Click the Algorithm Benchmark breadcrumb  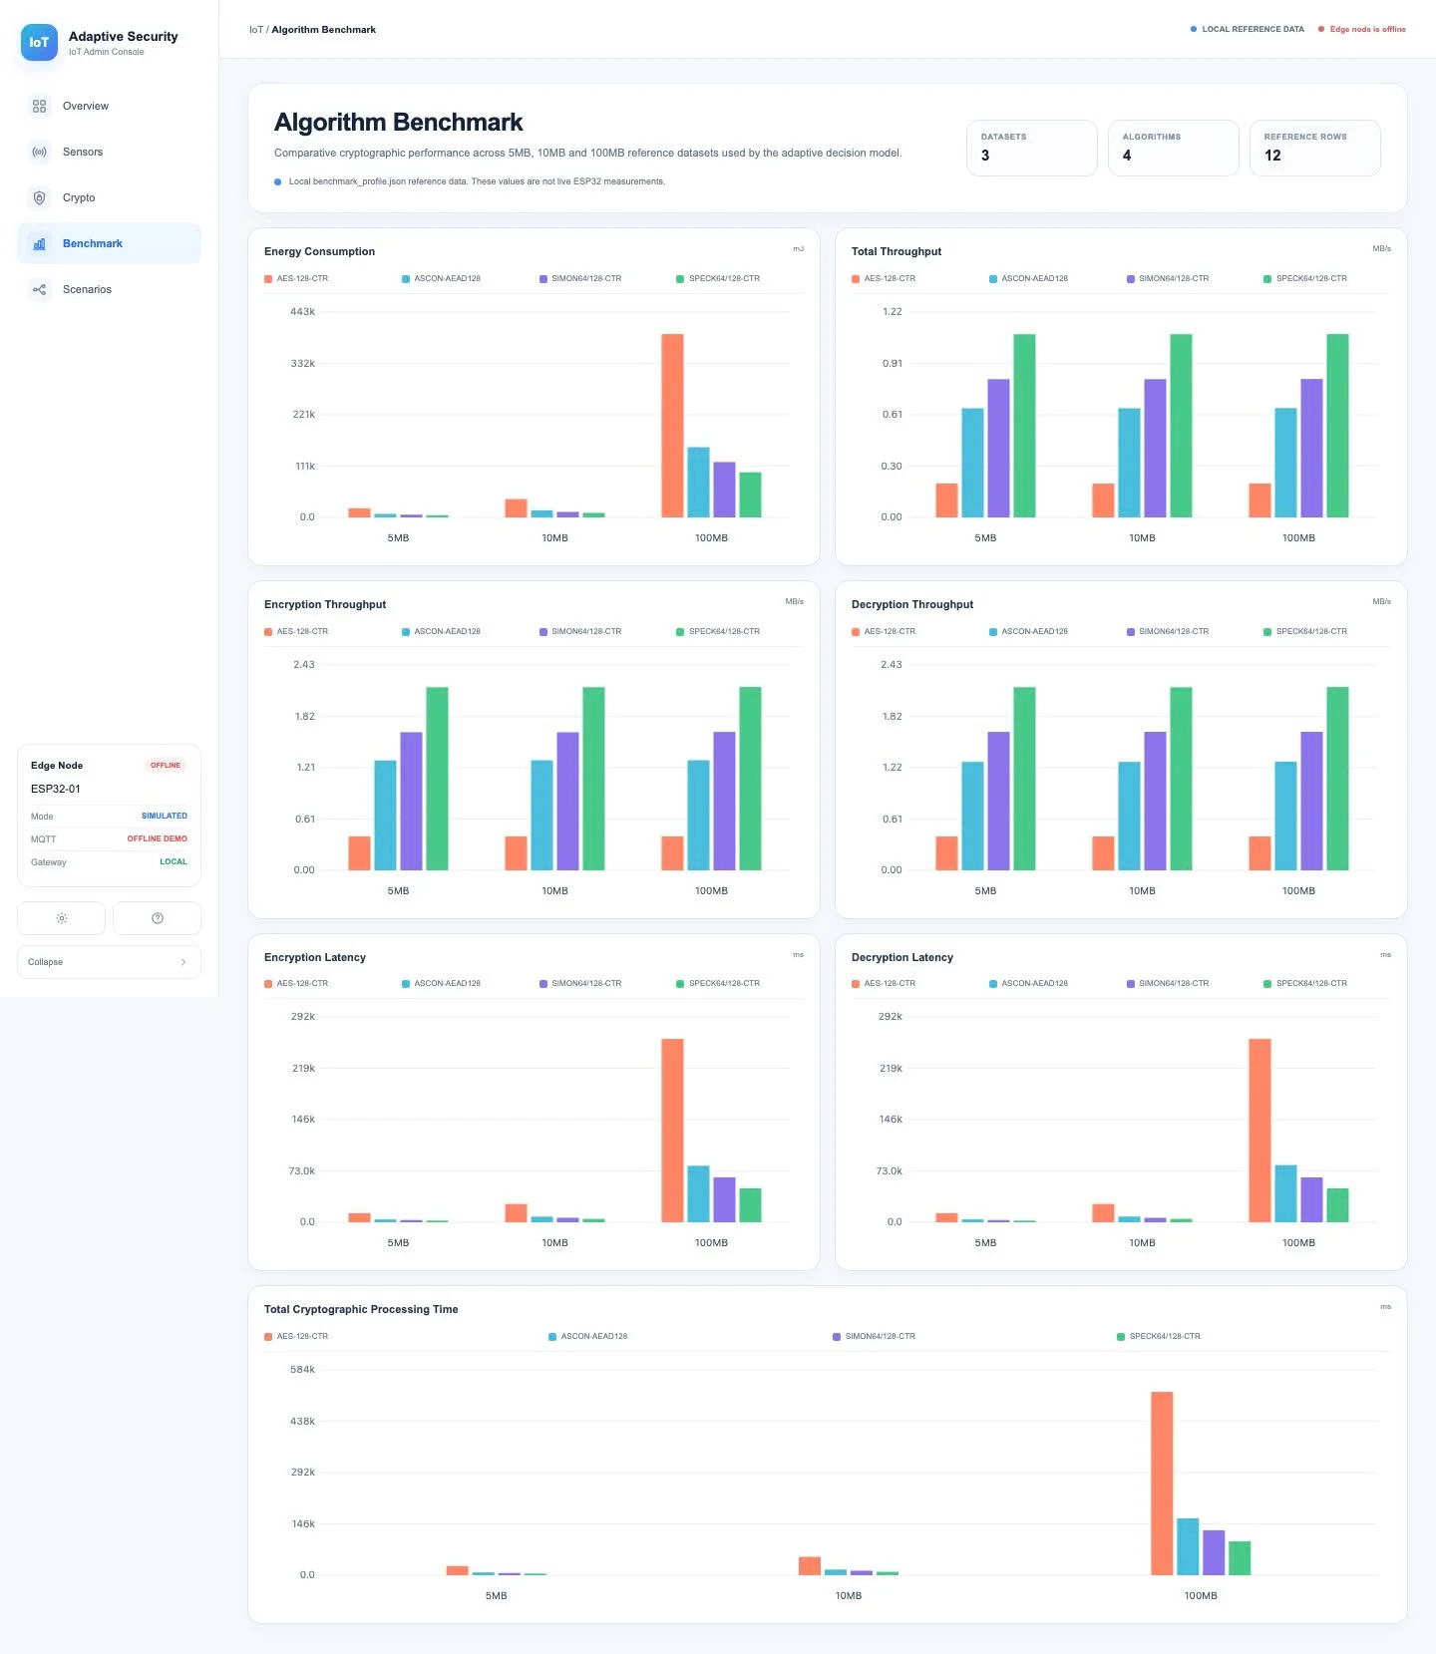(323, 30)
